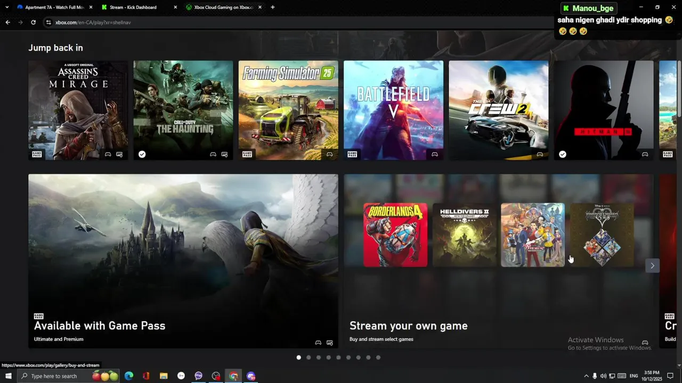The width and height of the screenshot is (682, 383).
Task: Click the controller icon on Battlefield V card
Action: pos(435,154)
